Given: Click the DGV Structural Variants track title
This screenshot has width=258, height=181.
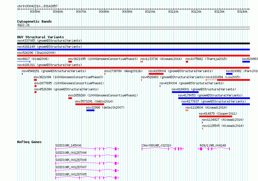Looking at the screenshot, I should 41,37.
